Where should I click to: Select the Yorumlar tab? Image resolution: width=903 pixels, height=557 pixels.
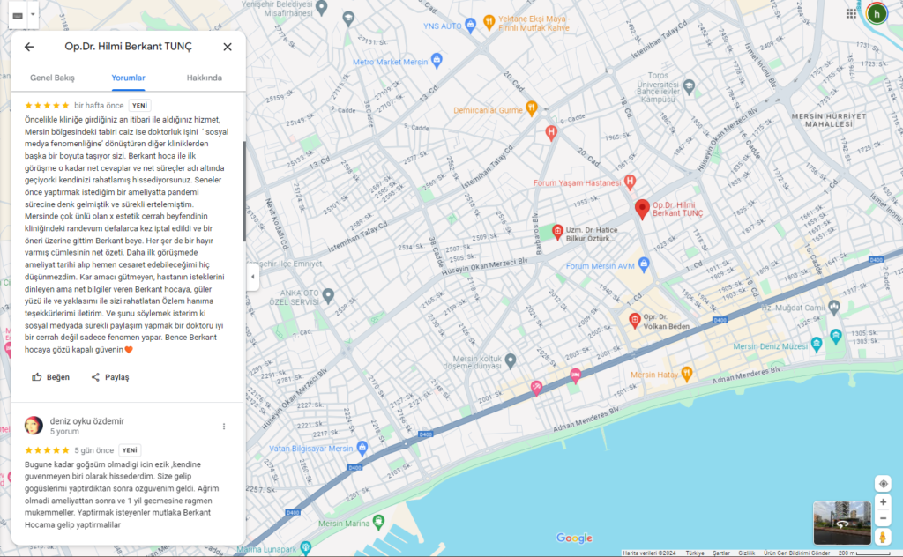[x=128, y=78]
